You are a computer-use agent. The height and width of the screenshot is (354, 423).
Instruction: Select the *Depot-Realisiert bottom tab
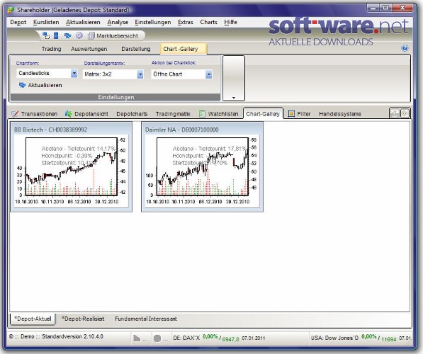point(83,319)
